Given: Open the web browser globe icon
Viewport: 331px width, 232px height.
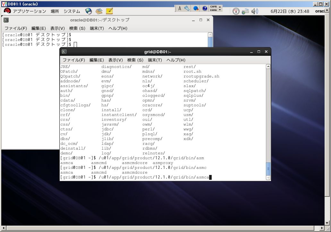Looking at the screenshot, I should click(89, 11).
